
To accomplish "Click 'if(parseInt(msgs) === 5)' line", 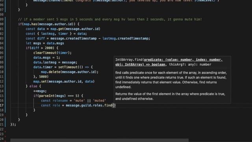I will pos(58,96).
